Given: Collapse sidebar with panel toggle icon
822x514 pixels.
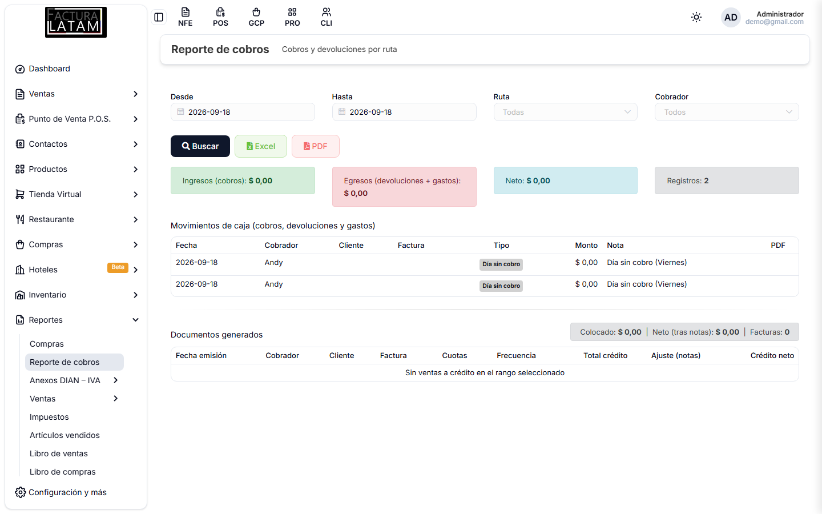Looking at the screenshot, I should (x=159, y=17).
